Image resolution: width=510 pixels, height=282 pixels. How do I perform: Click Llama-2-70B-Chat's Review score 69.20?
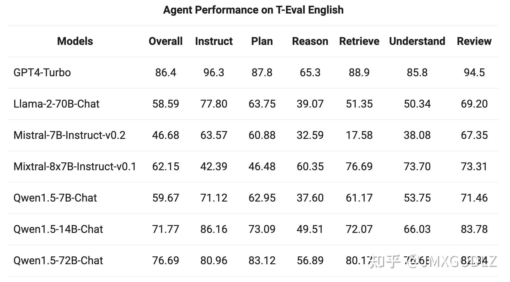pyautogui.click(x=474, y=104)
